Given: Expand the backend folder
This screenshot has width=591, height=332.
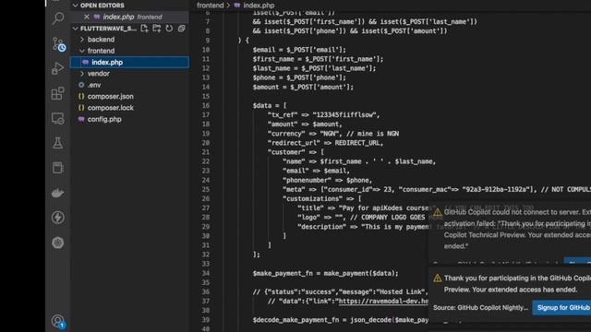Looking at the screenshot, I should point(82,40).
